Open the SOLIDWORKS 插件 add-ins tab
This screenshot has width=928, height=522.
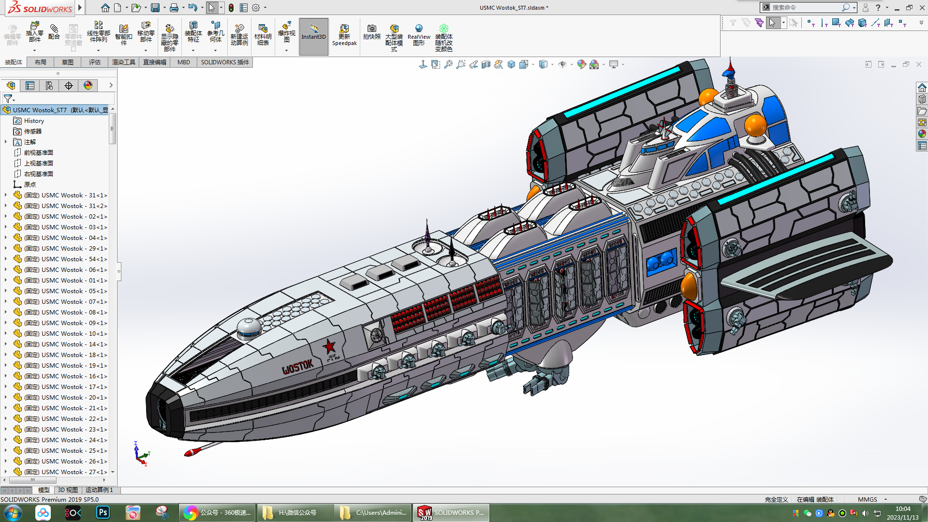click(x=225, y=62)
